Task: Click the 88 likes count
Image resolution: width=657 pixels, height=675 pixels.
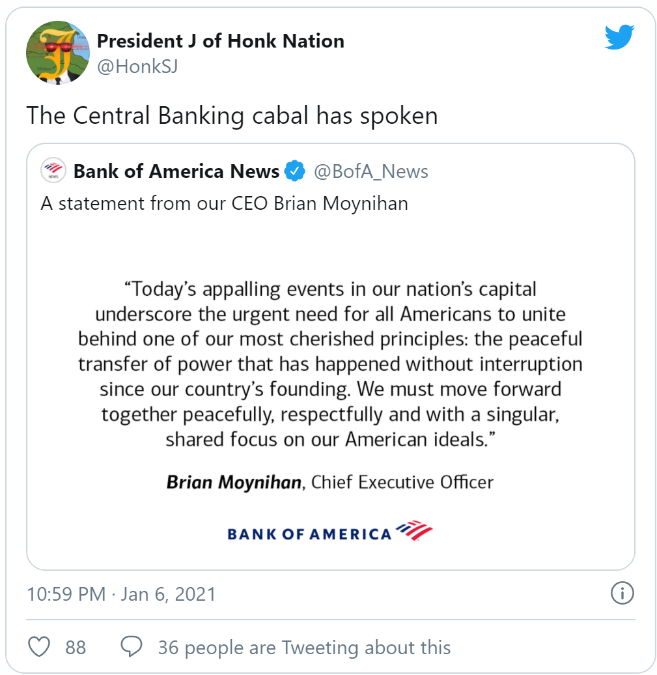Action: pyautogui.click(x=76, y=647)
